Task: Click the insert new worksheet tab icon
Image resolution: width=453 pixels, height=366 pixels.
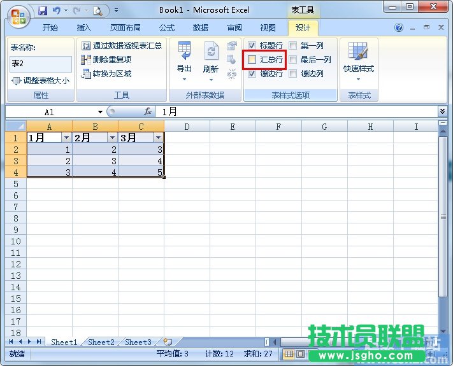Action: 168,342
